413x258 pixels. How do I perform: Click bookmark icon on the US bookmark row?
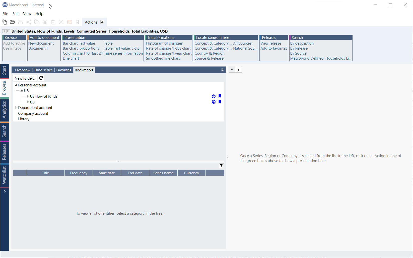point(220,102)
